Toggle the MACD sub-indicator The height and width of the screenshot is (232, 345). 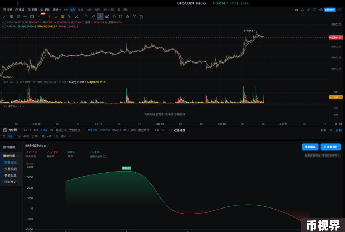117,130
